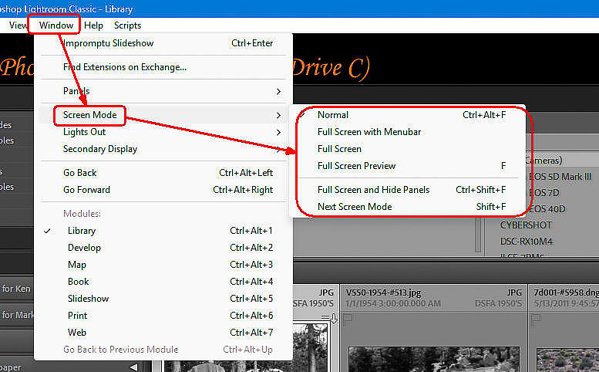The image size is (599, 372).
Task: Open the Window menu
Action: (x=56, y=25)
